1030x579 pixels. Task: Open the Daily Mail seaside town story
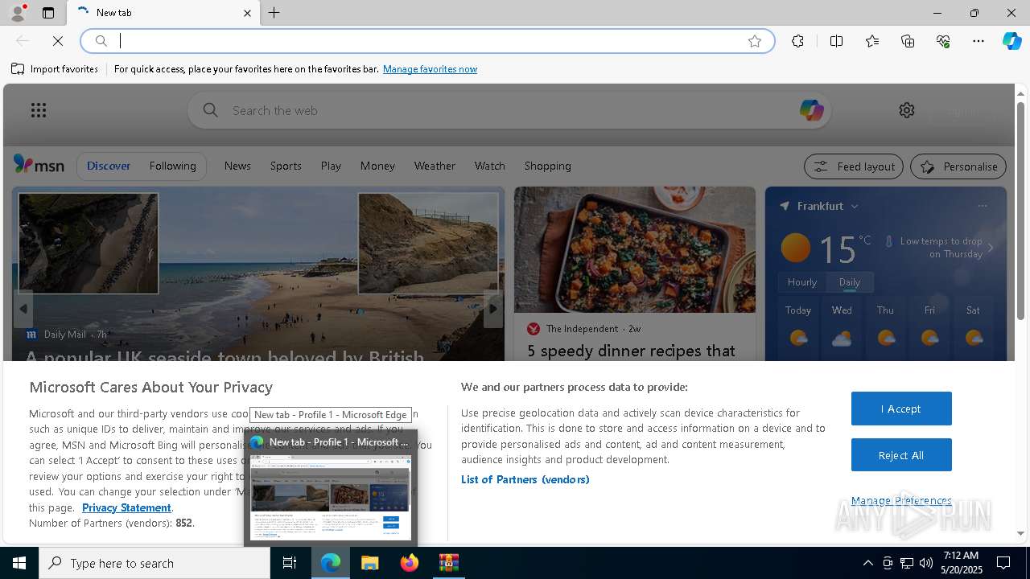(x=225, y=357)
